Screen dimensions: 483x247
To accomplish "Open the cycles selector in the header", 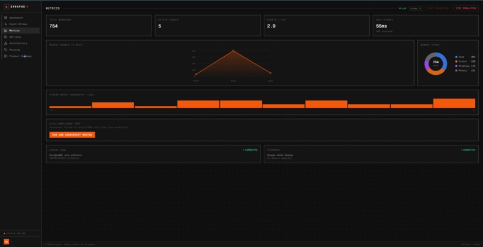I will tap(415, 8).
